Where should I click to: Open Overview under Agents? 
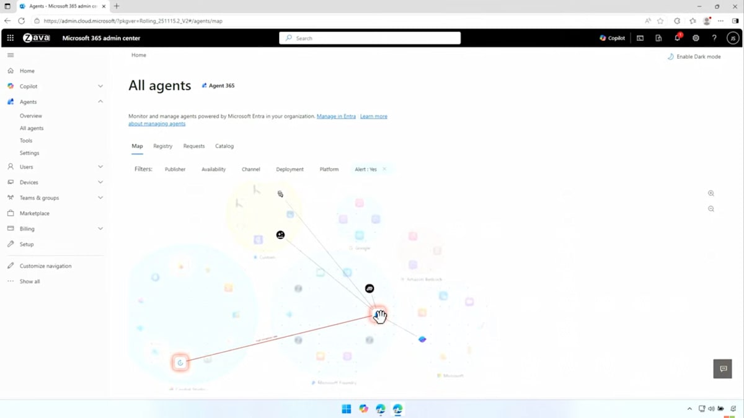[31, 116]
